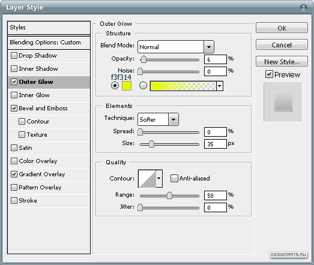This screenshot has height=265, width=314.
Task: Click the Spread slider handle
Action: coord(140,132)
